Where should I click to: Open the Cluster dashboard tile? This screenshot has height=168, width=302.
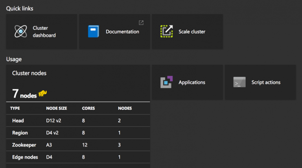(x=41, y=32)
